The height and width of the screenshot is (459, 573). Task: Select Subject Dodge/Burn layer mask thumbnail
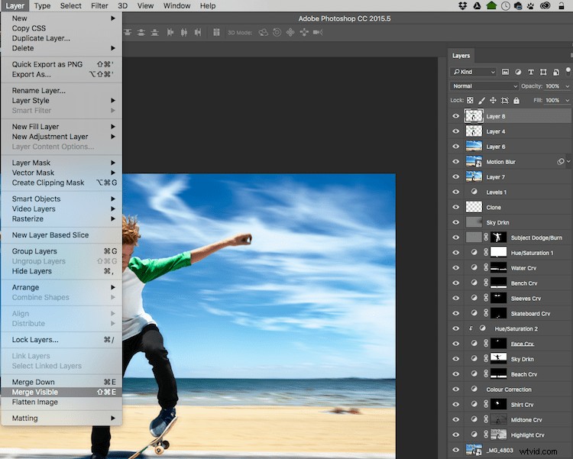pos(498,238)
